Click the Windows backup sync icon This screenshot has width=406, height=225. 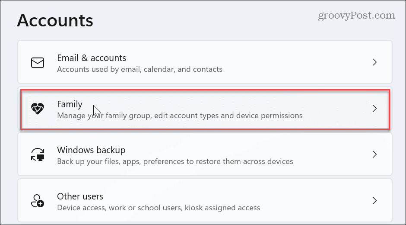point(38,154)
